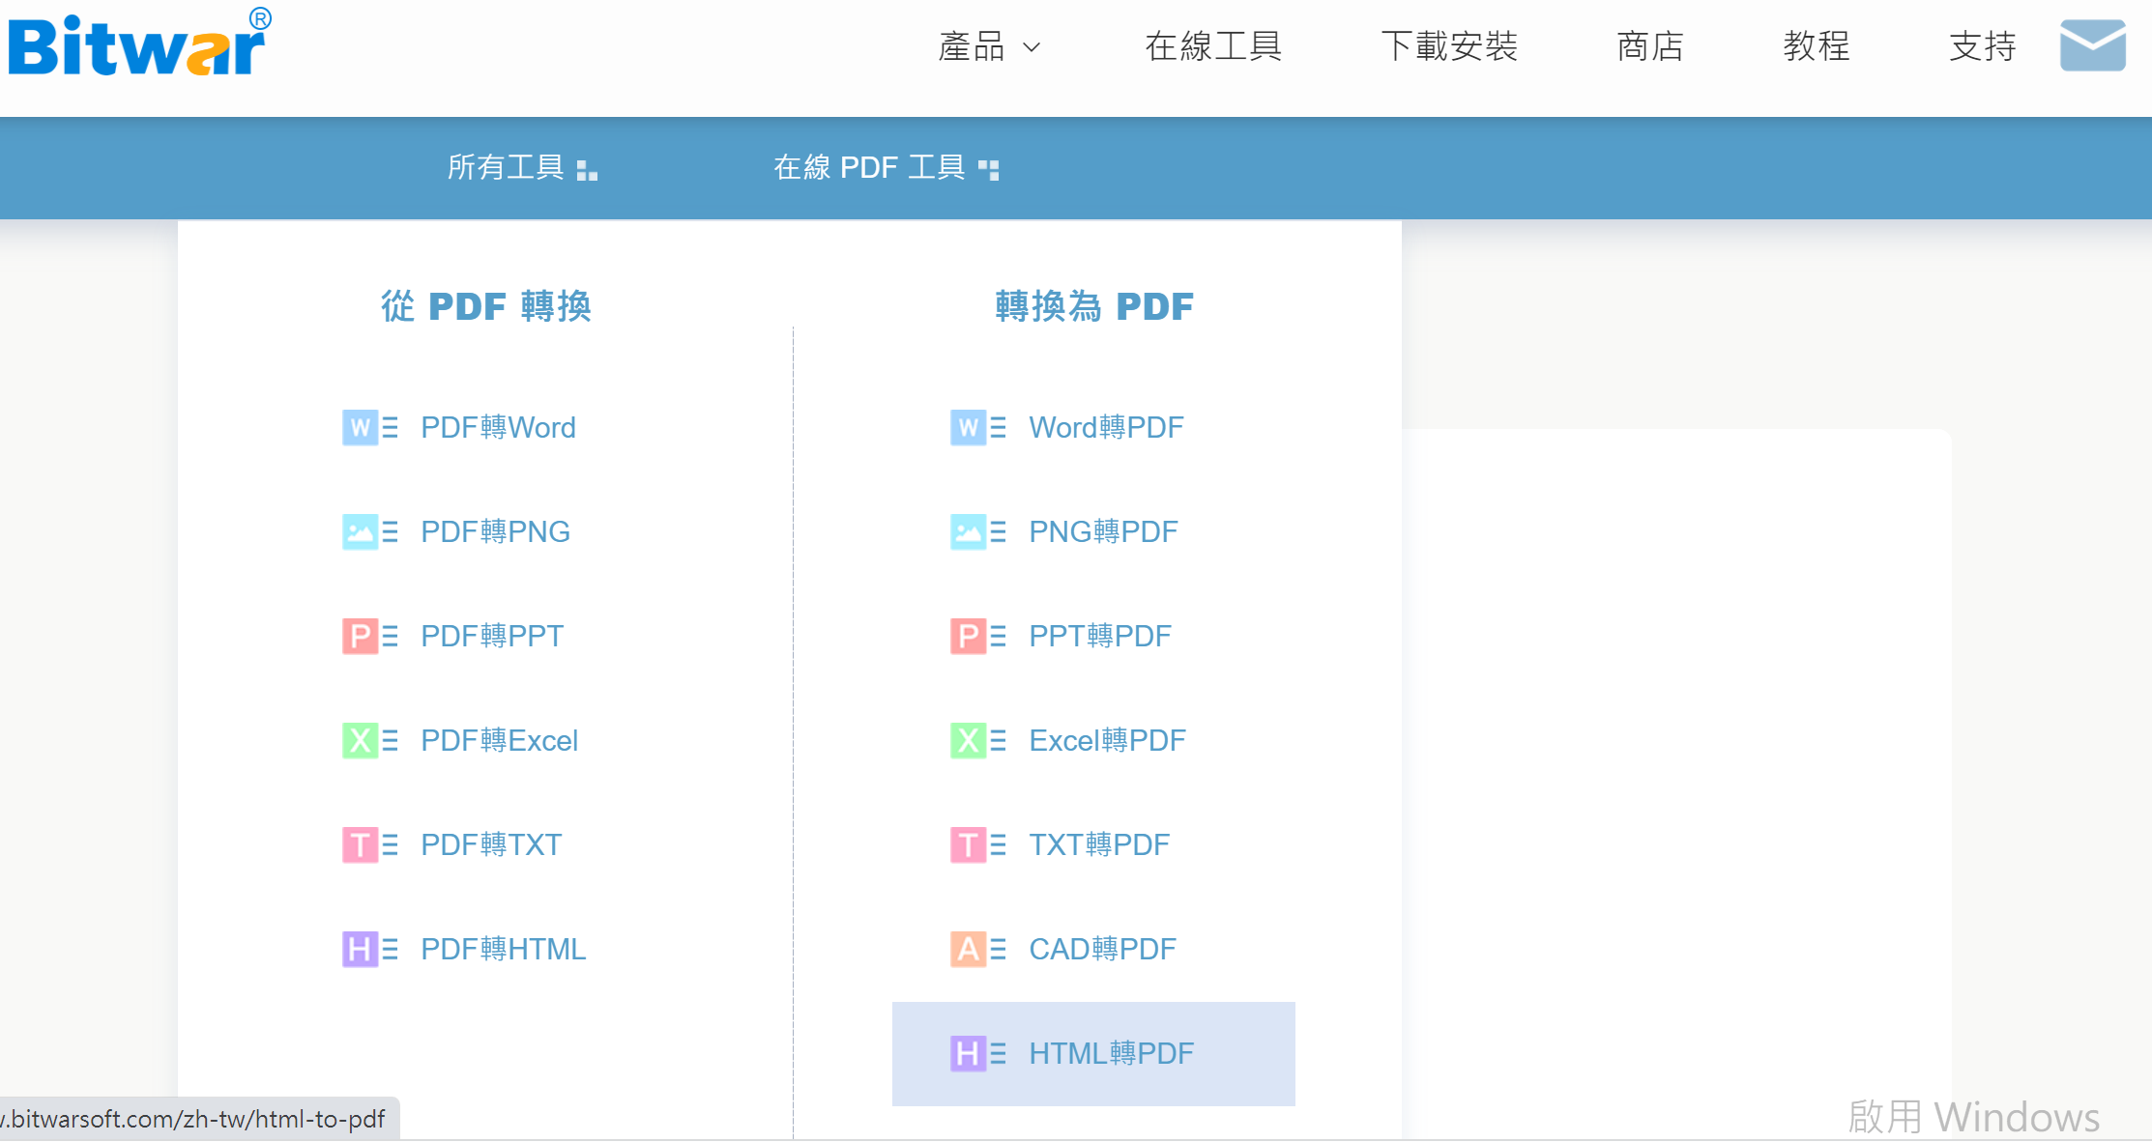Open the 所有工具 dropdown

click(x=522, y=168)
